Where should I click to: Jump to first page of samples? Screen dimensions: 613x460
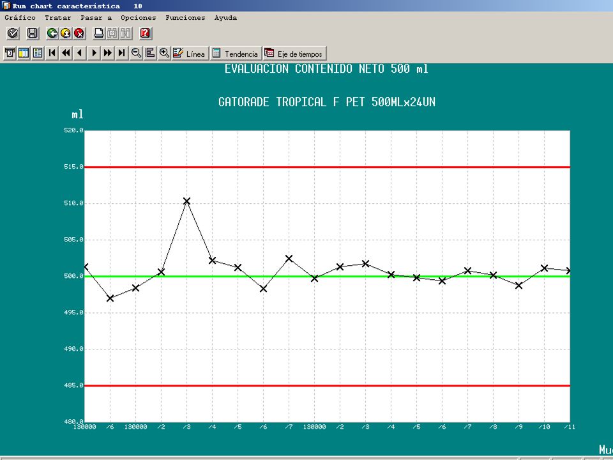pyautogui.click(x=52, y=53)
